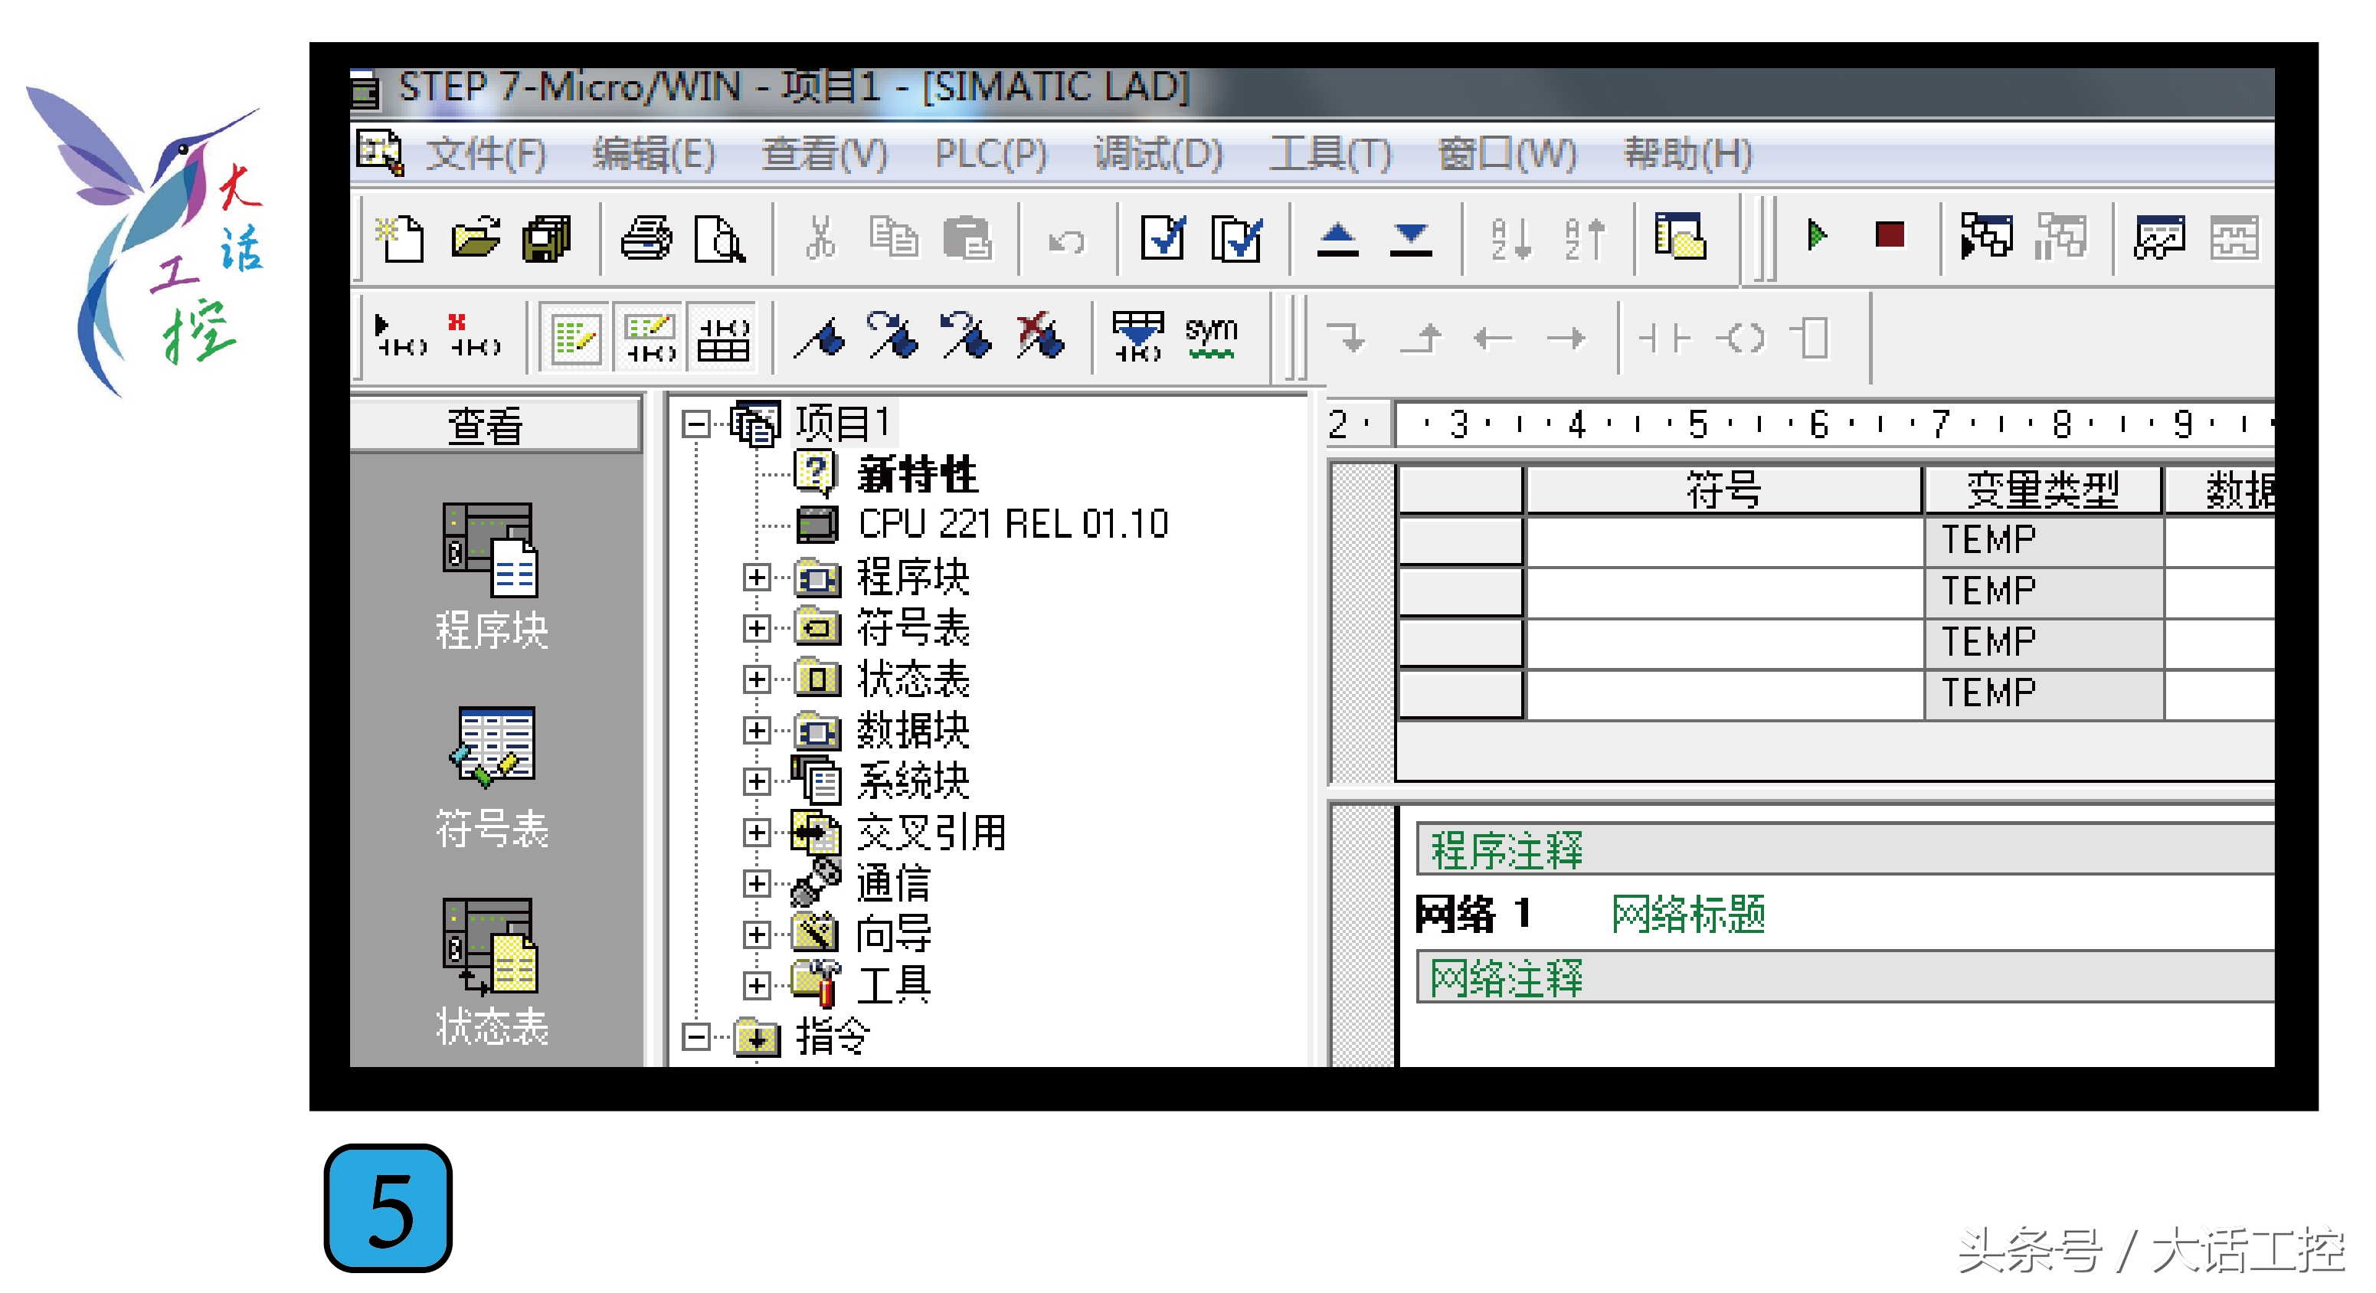Click the 网络标题 network title text
2376x1293 pixels.
click(x=1688, y=918)
